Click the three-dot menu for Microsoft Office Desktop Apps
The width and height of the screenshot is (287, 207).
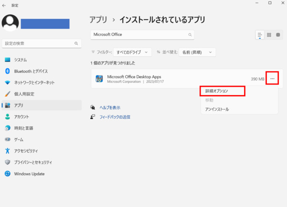coord(272,79)
